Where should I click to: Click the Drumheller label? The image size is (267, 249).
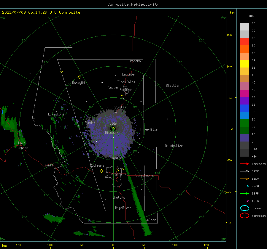pos(174,146)
